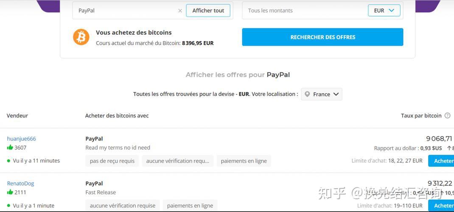Click Acheter button for huanjue666 offer

pos(442,161)
